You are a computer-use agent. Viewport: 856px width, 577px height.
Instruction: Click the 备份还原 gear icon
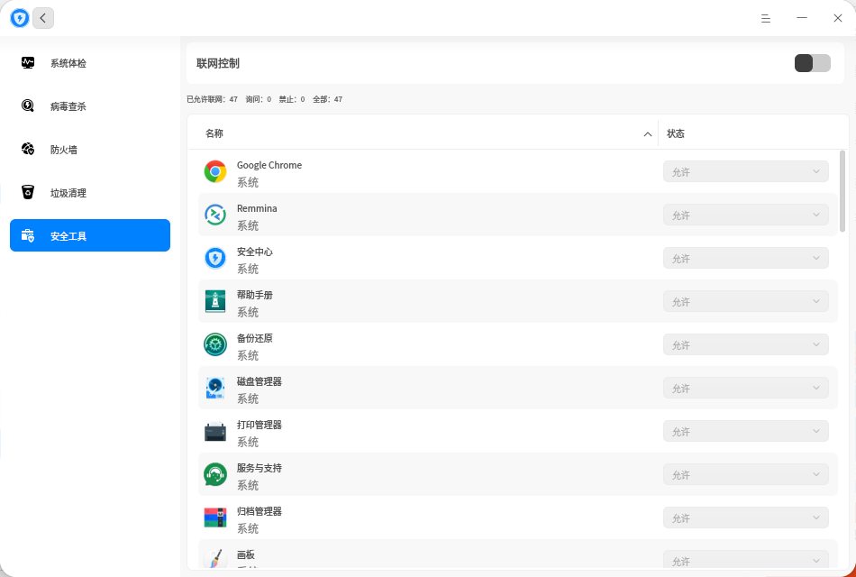click(x=215, y=344)
